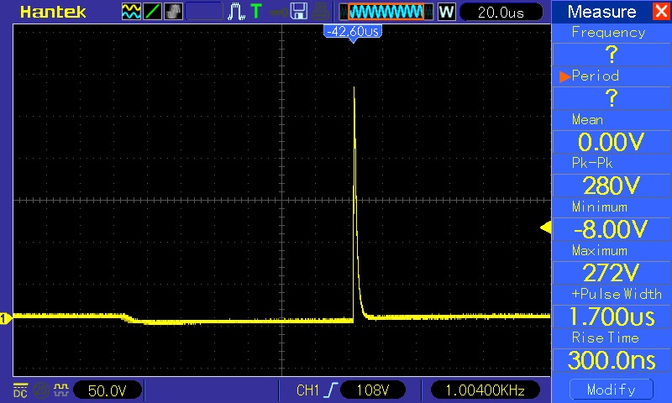This screenshot has width=672, height=403.
Task: Click the -42.60us horizontal trigger position marker
Action: tap(352, 31)
